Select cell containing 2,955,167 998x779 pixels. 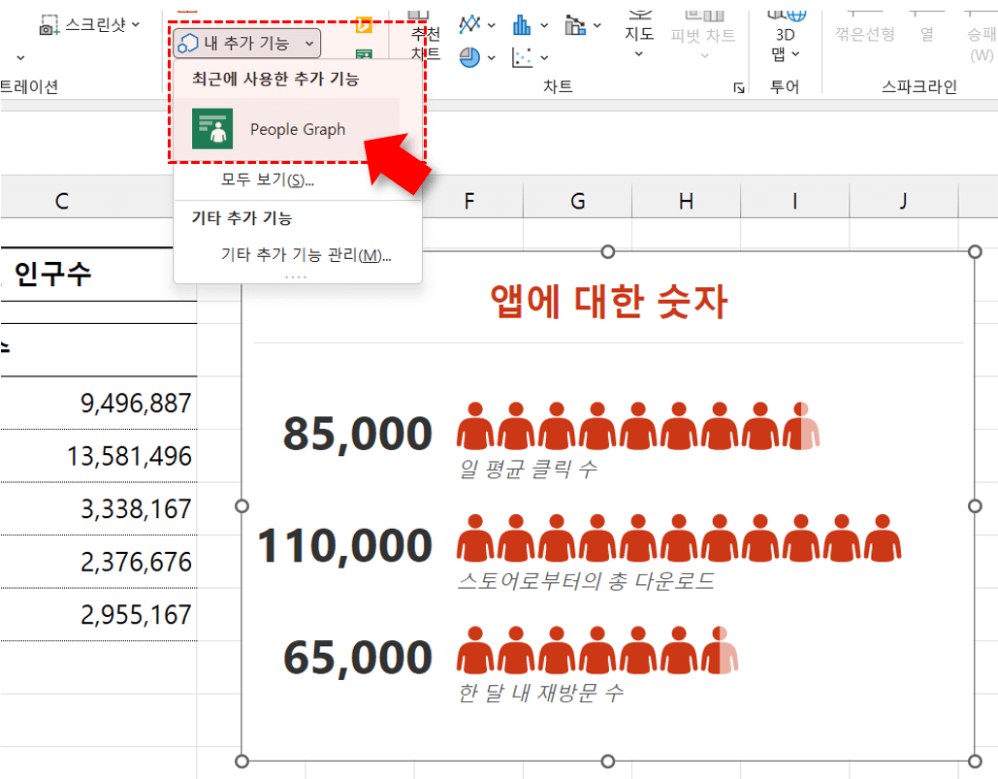tap(99, 614)
